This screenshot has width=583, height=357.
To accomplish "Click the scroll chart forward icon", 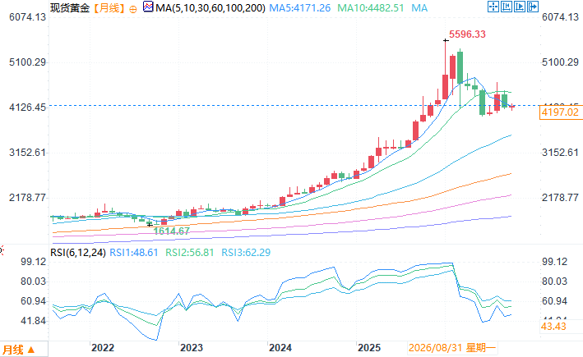I will pyautogui.click(x=520, y=7).
